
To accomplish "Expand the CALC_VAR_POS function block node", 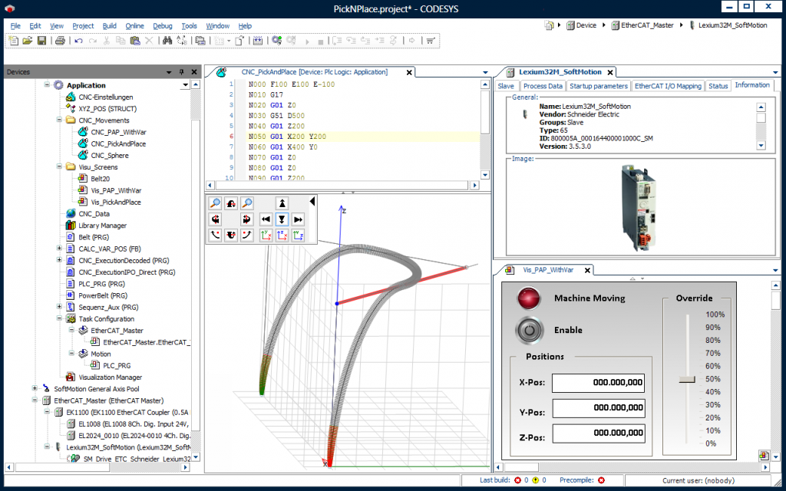I will point(59,249).
